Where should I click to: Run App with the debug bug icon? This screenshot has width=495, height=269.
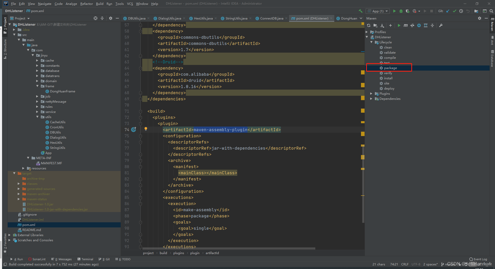[x=401, y=11]
